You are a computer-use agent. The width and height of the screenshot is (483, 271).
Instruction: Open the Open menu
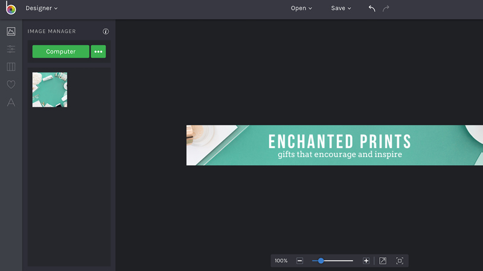301,8
